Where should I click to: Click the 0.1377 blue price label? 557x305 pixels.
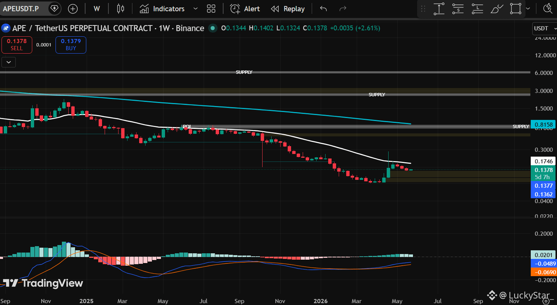coord(543,185)
